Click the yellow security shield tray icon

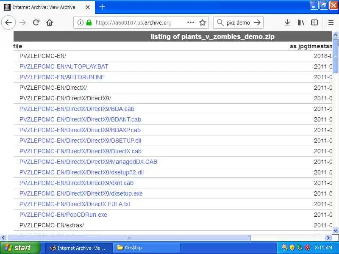[x=292, y=248]
